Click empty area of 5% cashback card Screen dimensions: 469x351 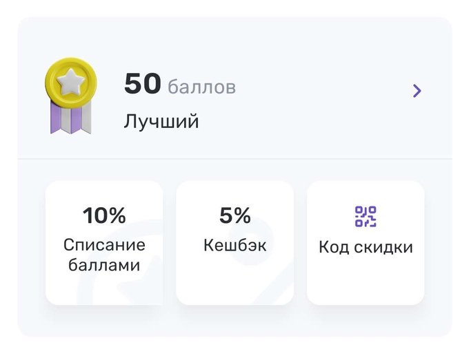click(234, 281)
